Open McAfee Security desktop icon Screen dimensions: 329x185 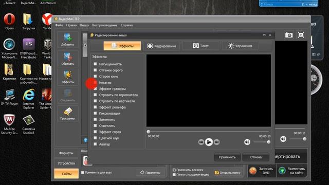9,124
